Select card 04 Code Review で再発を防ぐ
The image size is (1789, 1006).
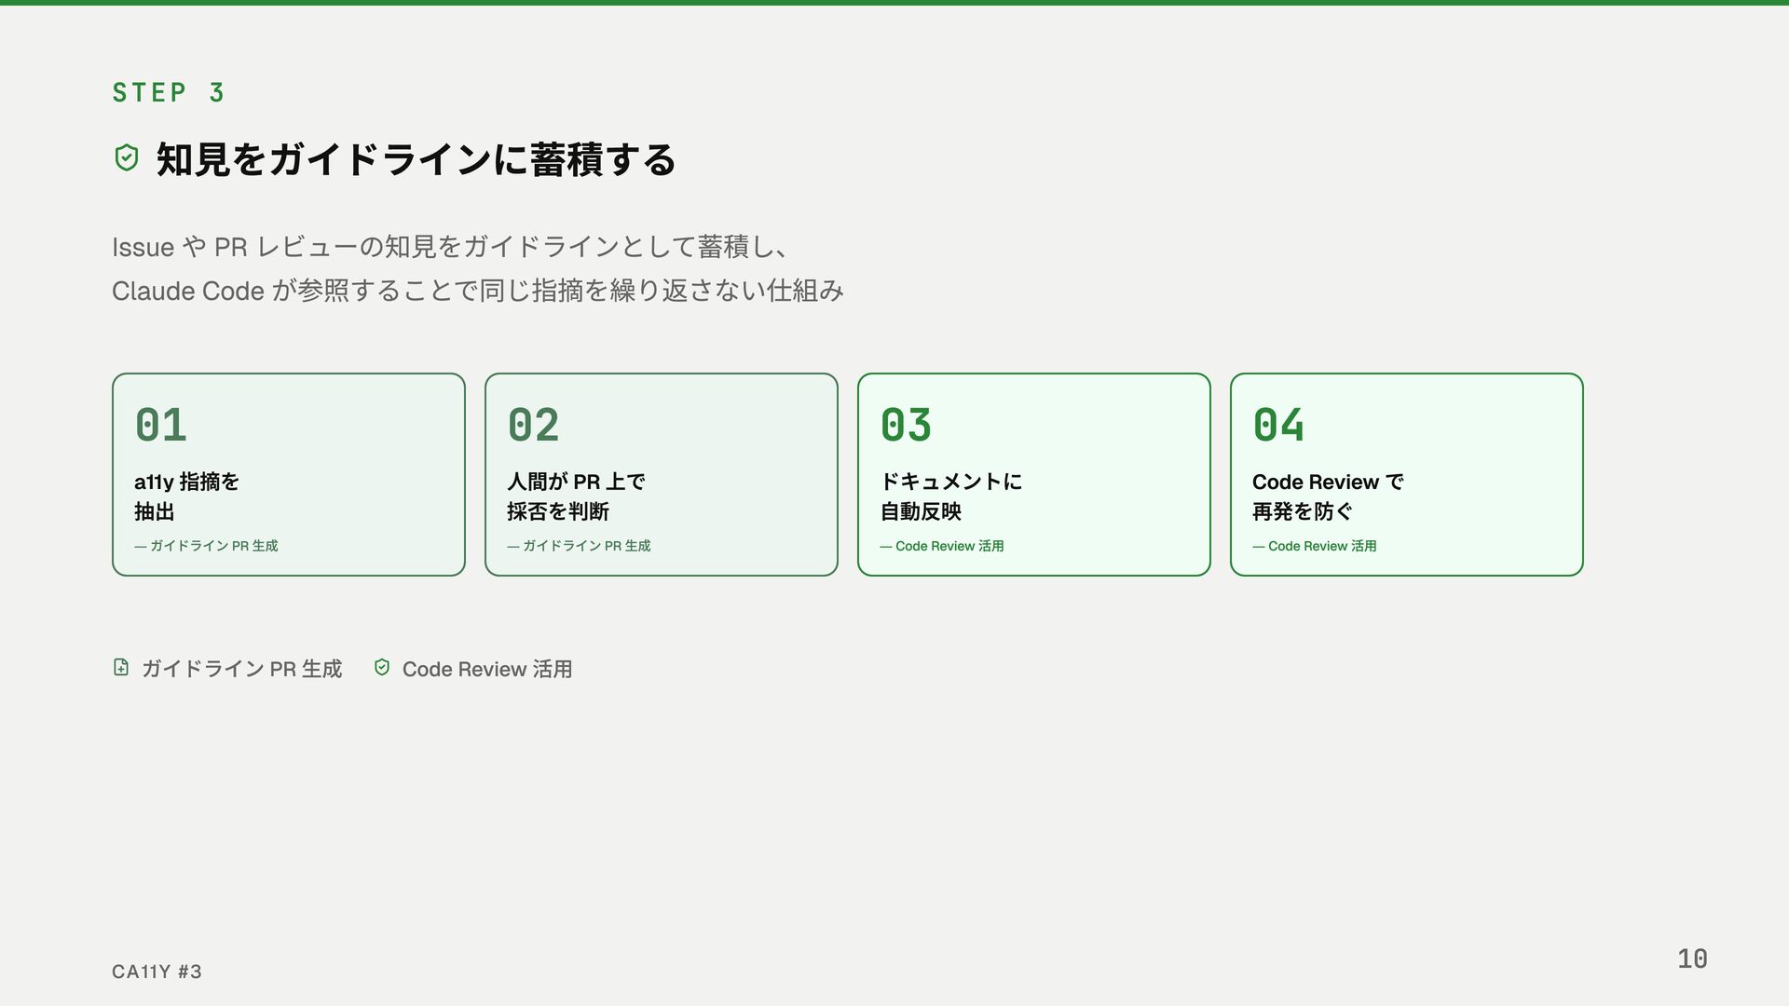[x=1406, y=475]
